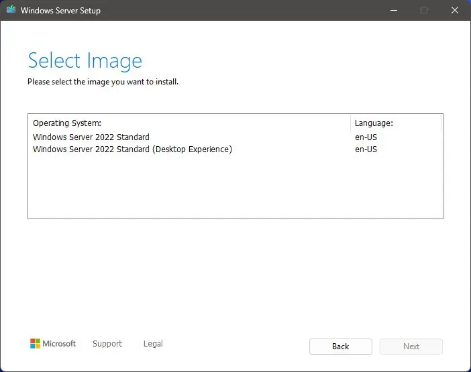Viewport: 471px width, 372px height.
Task: Click the Language column header
Action: point(374,123)
